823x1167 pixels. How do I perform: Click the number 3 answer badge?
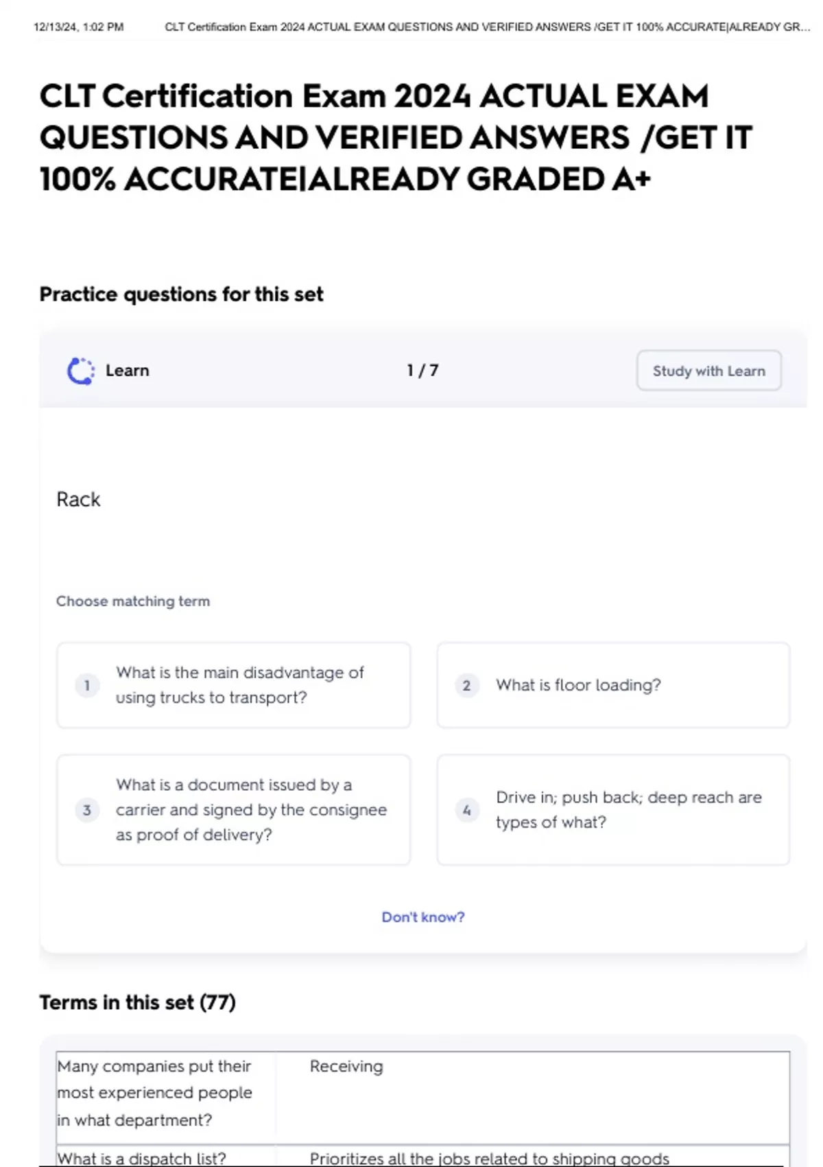(x=87, y=810)
